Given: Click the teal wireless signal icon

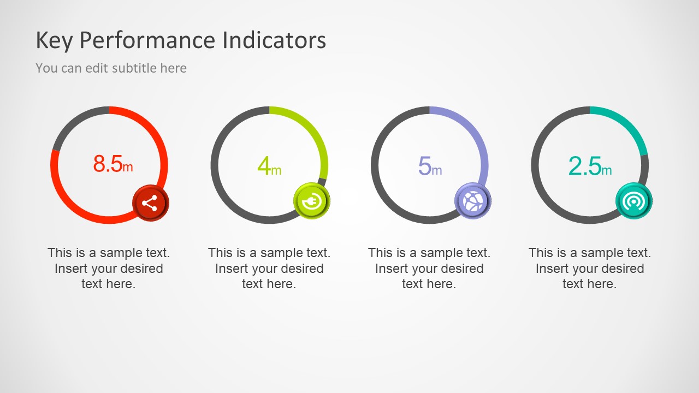Looking at the screenshot, I should (633, 201).
